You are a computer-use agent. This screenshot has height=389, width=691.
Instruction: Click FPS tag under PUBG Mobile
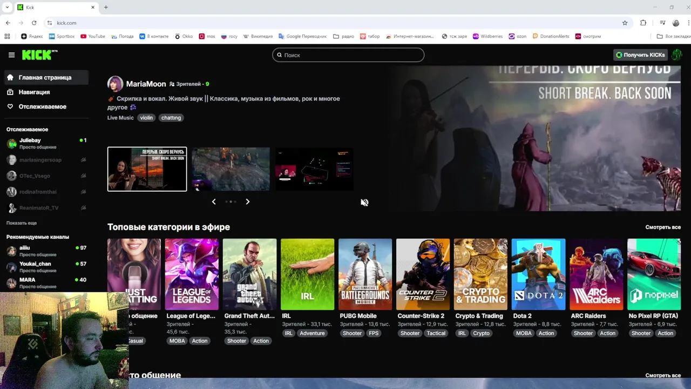[x=374, y=333]
